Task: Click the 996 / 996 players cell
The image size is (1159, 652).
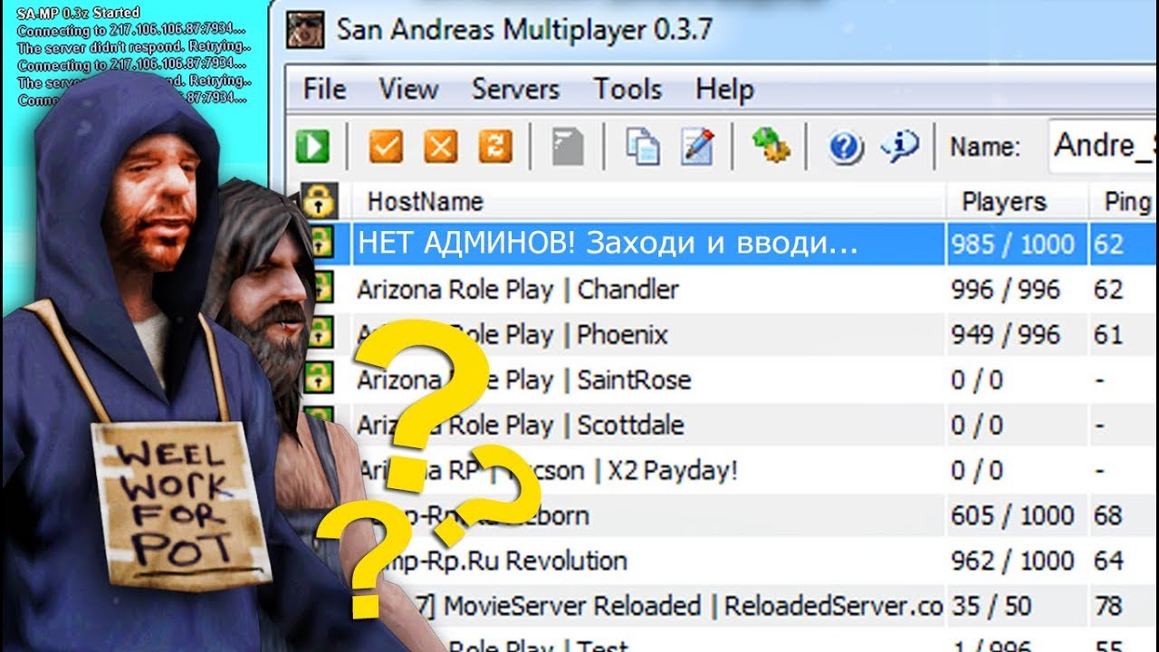Action: click(1005, 289)
